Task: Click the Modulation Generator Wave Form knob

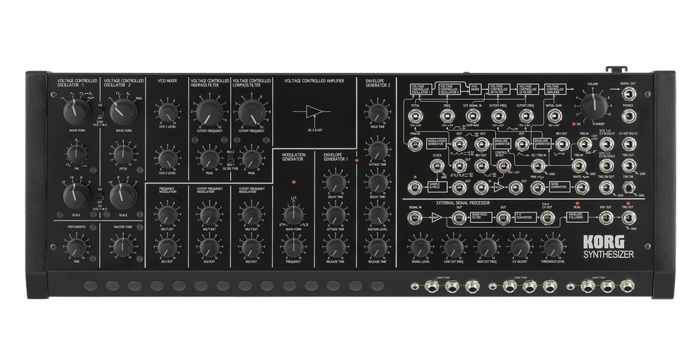Action: (x=293, y=215)
